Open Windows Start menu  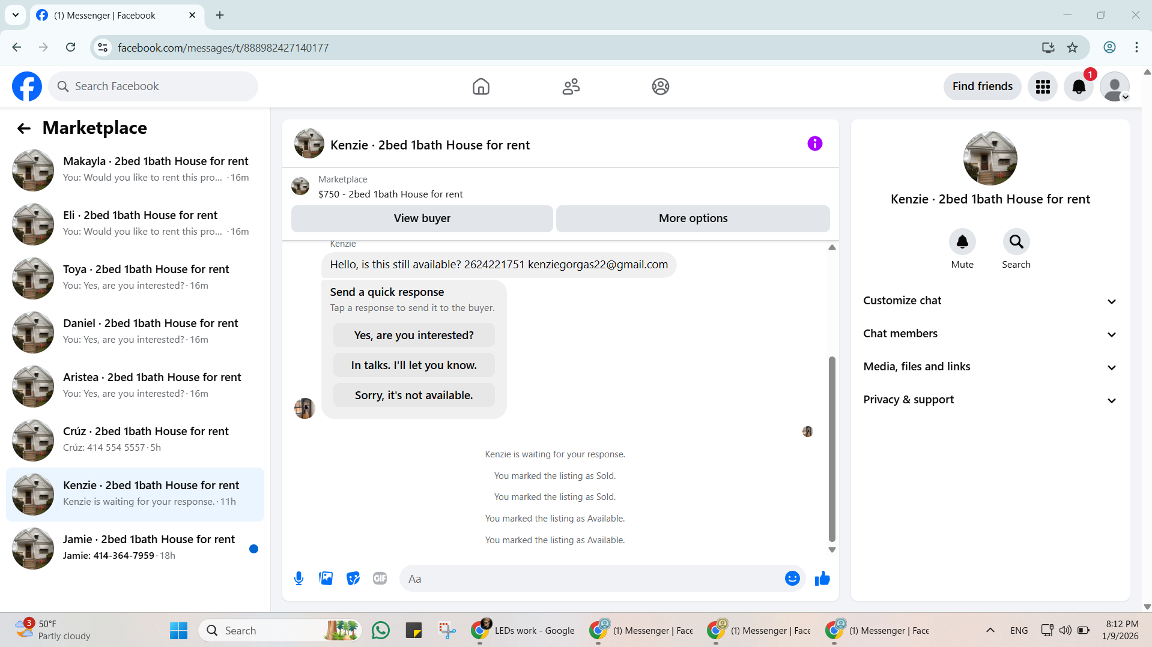tap(178, 630)
